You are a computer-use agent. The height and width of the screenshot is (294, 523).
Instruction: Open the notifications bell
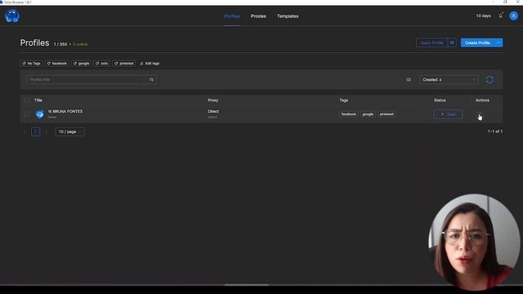pos(501,16)
